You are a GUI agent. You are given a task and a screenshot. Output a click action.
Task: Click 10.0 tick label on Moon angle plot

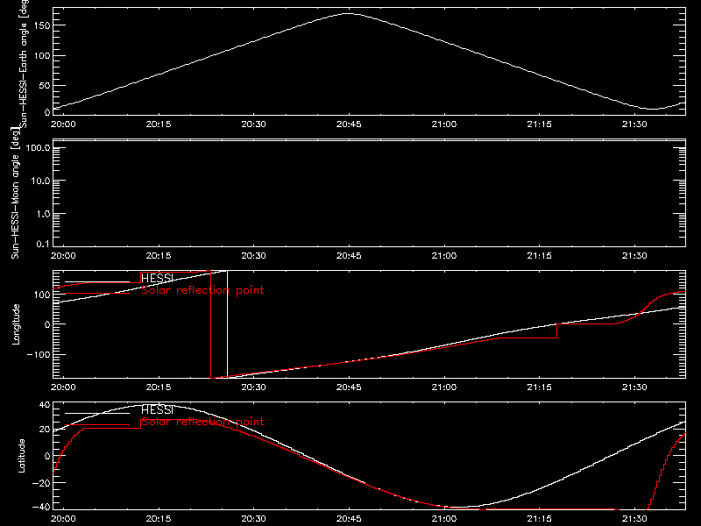click(40, 181)
